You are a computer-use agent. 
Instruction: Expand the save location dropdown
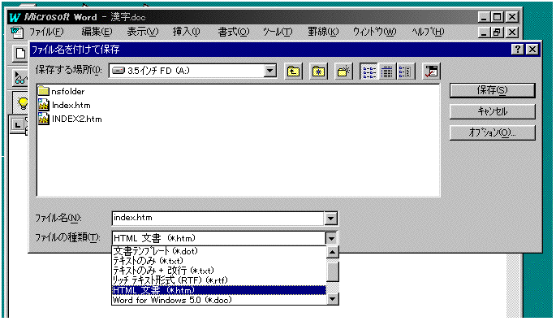click(x=269, y=71)
